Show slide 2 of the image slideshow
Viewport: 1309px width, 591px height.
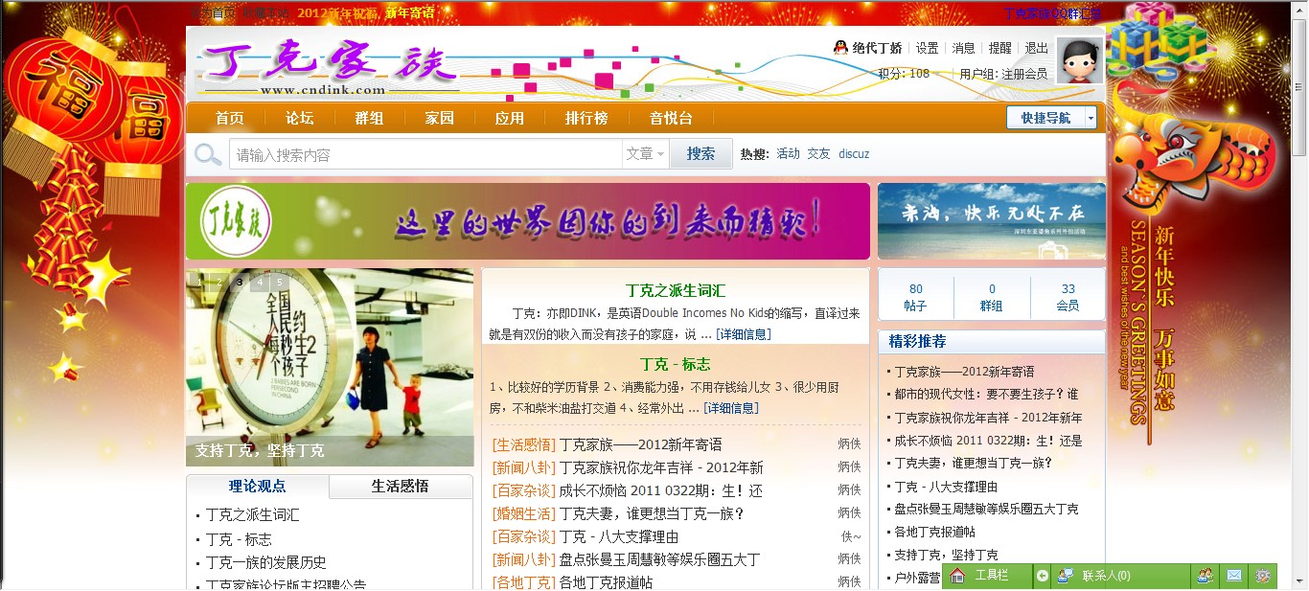(x=218, y=282)
